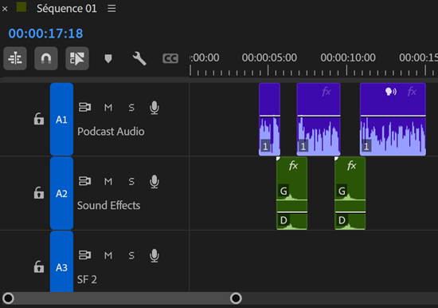Solo the SF 2 track
The image size is (438, 308).
[131, 255]
